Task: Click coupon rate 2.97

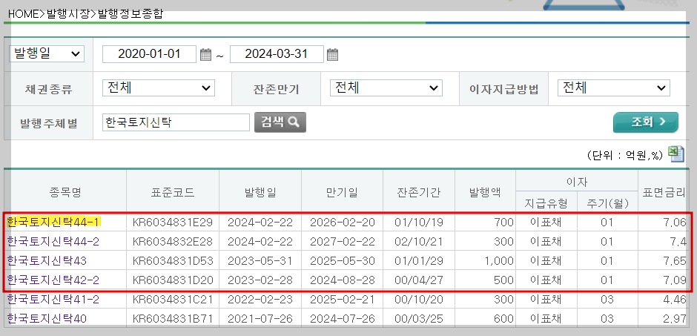Action: (673, 319)
